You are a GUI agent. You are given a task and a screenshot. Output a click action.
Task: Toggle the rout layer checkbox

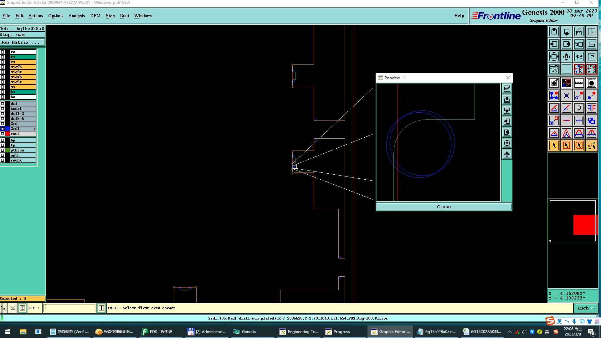pos(3,134)
